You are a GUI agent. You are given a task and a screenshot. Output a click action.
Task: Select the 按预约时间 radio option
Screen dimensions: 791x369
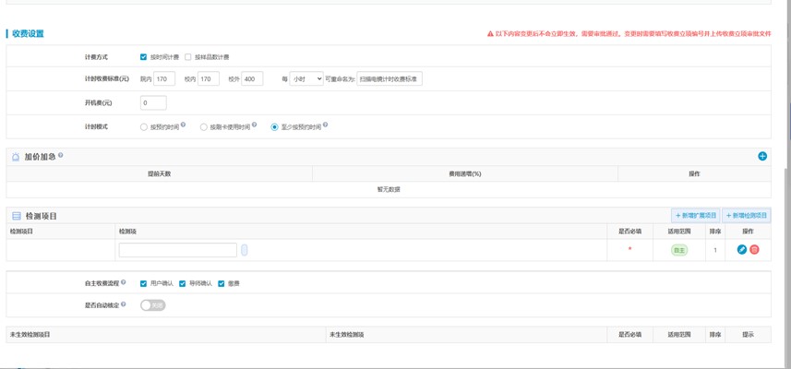[144, 127]
